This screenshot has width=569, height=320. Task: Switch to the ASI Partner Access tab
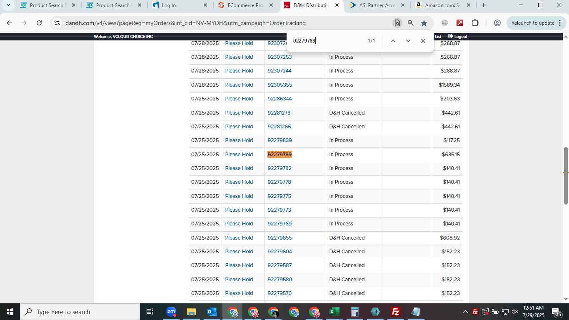tap(377, 5)
